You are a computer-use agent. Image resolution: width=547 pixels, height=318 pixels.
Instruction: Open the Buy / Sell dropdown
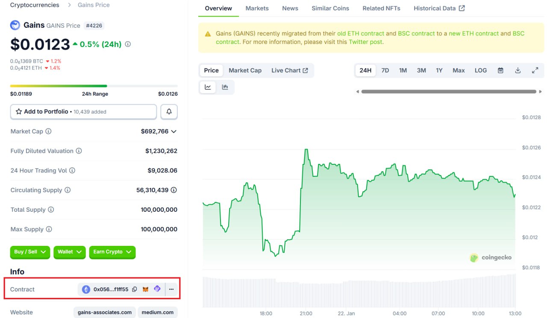point(30,252)
